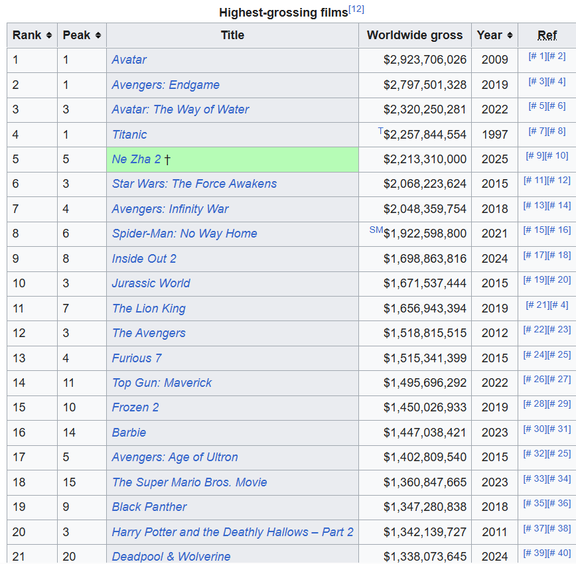Click the T superscript note beside Titanic's gross

[380, 131]
